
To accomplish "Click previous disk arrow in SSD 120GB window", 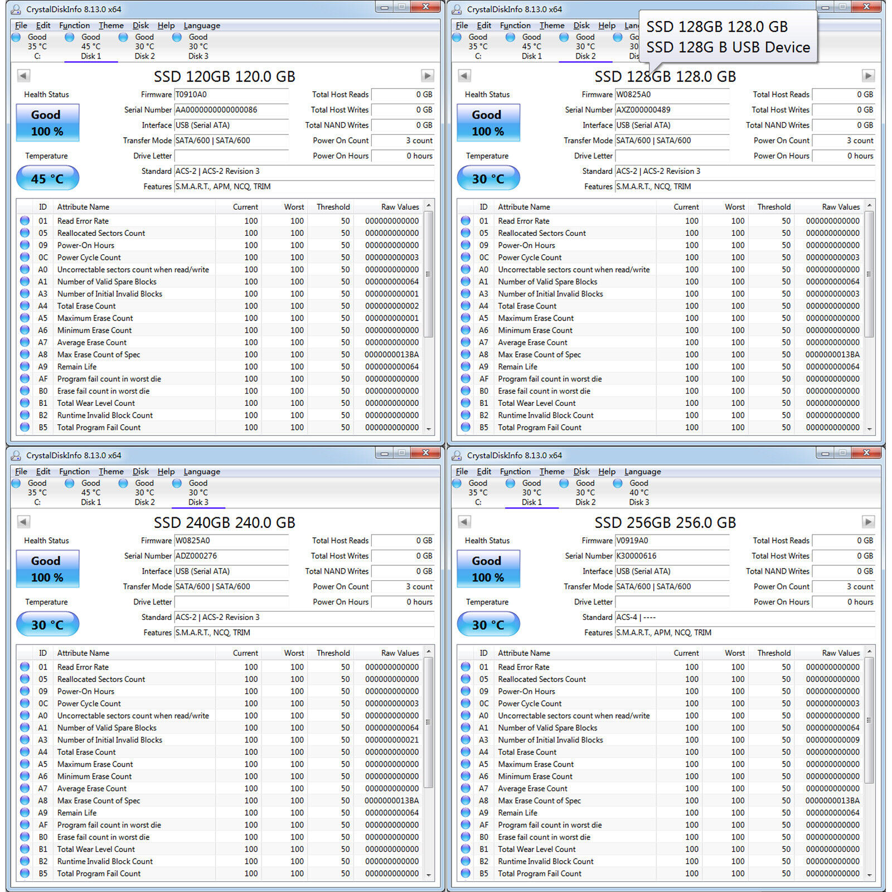I will (x=23, y=76).
